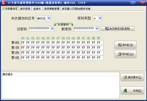Click the 第00区 sector combo box
147x101 pixels.
43,18
